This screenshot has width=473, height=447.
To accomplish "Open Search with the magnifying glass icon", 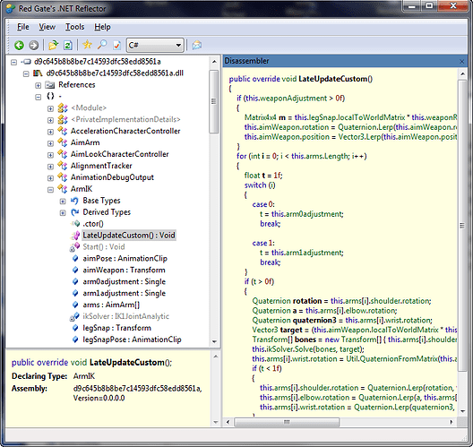I will click(102, 45).
